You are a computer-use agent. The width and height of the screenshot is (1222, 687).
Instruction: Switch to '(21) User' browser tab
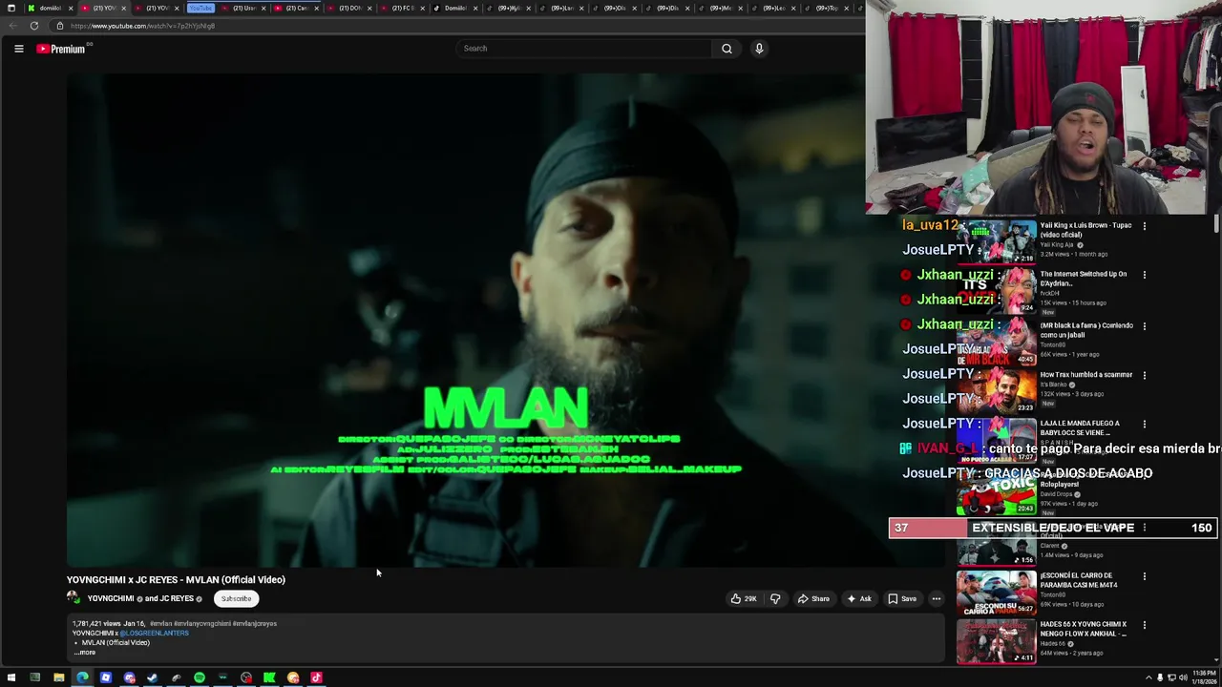pyautogui.click(x=243, y=8)
